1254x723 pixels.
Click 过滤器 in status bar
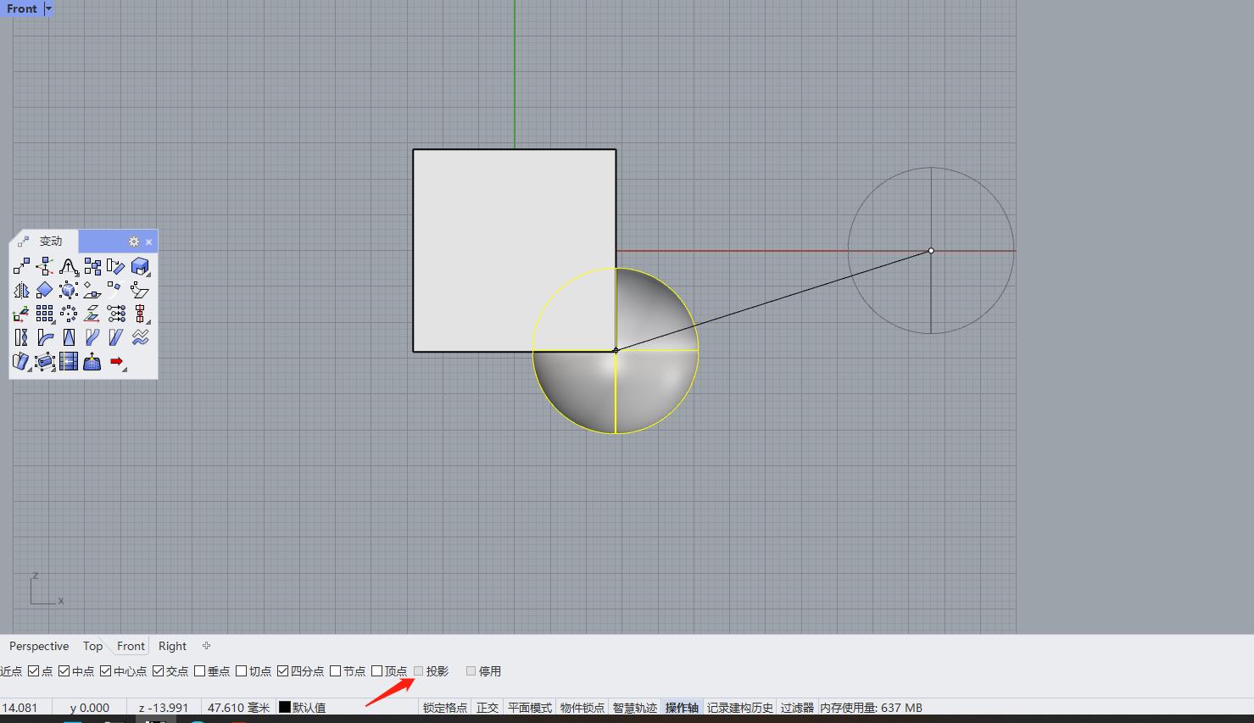[797, 708]
